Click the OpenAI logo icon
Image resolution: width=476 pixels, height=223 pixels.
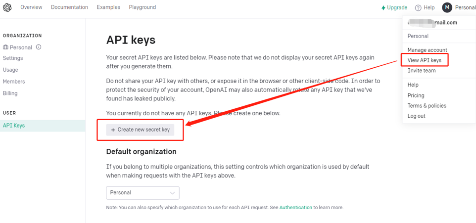click(7, 7)
